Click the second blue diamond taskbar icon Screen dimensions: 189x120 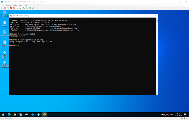38,115
